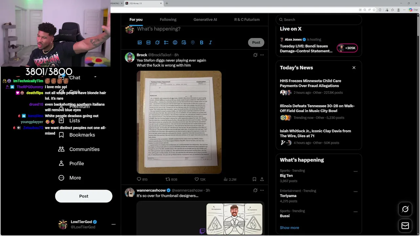Open +305K listeners live space button
The image size is (420, 236).
click(347, 48)
